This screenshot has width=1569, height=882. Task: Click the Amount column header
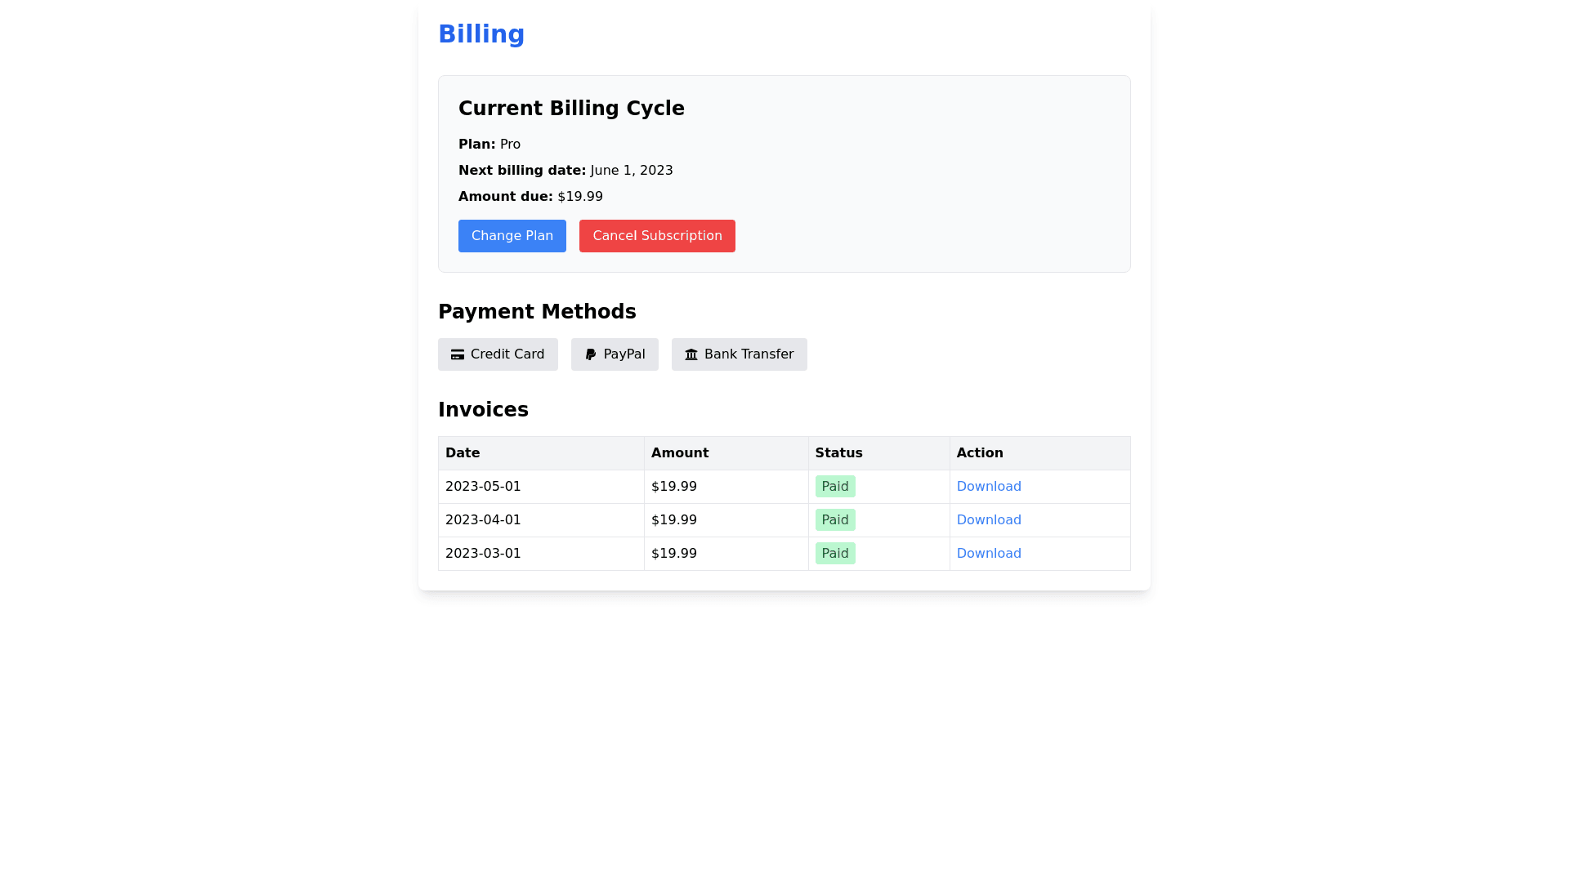click(x=680, y=453)
